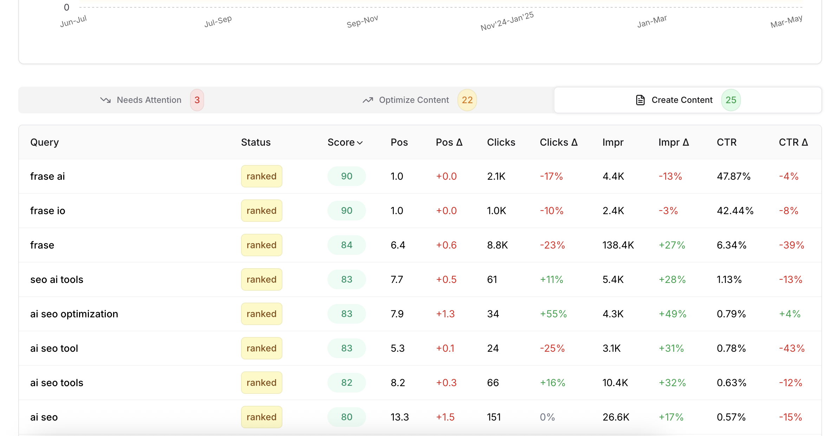
Task: Click the 138.4K impressions value
Action: 618,245
